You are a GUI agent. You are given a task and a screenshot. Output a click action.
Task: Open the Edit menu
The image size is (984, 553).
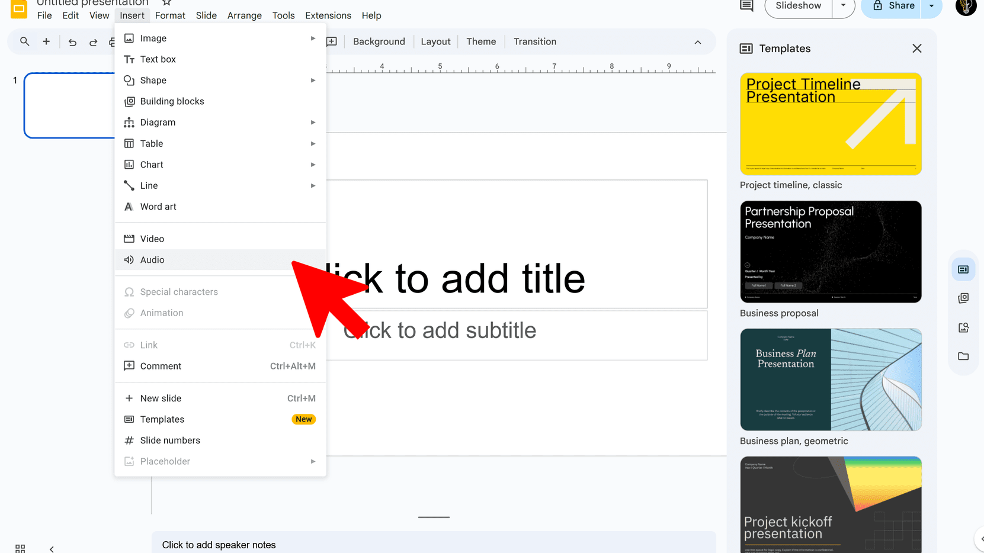(x=70, y=15)
